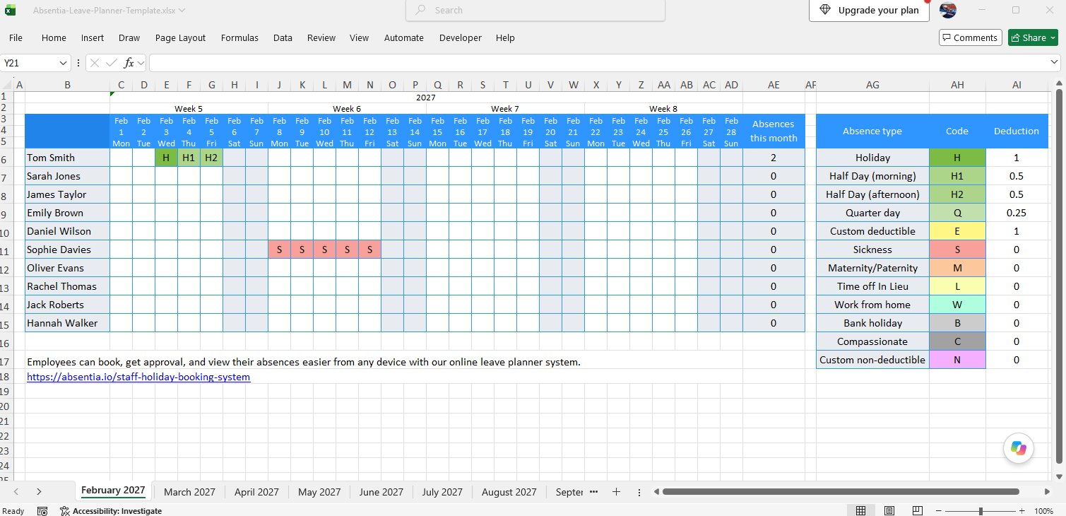Click the cancel entry X icon in formula bar
The width and height of the screenshot is (1066, 516).
point(95,63)
